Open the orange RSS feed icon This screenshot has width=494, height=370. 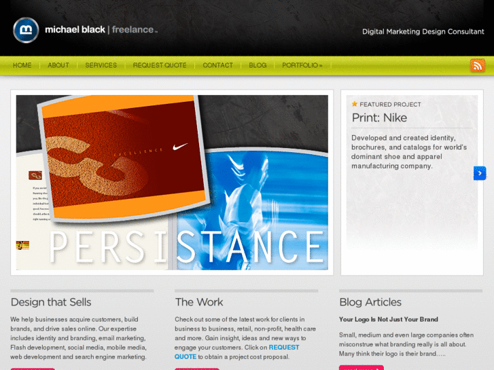click(478, 65)
